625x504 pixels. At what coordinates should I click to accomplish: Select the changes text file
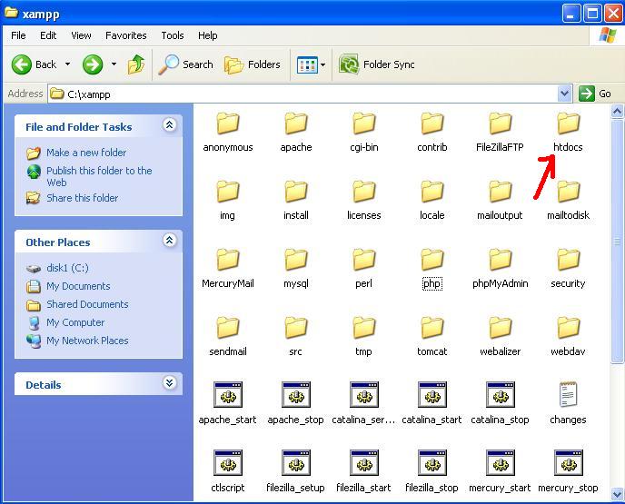(568, 403)
